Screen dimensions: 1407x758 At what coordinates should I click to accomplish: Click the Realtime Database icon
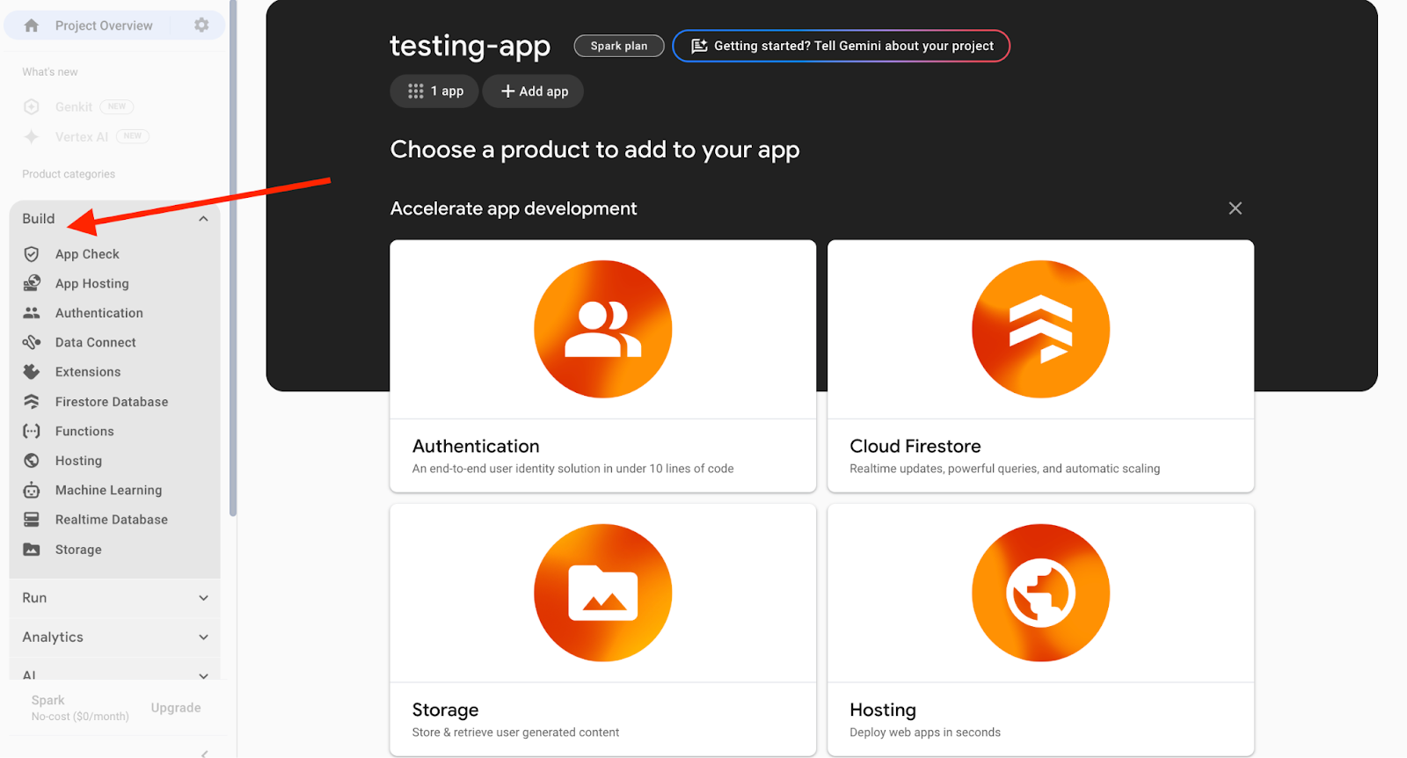(x=32, y=520)
